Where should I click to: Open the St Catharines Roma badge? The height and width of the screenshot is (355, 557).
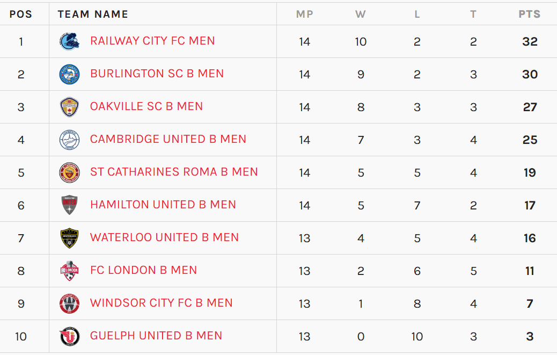pos(69,173)
